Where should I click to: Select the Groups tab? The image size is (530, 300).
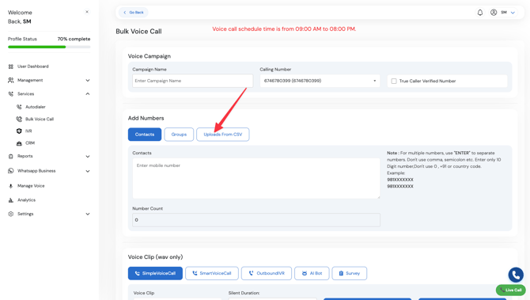[179, 135]
